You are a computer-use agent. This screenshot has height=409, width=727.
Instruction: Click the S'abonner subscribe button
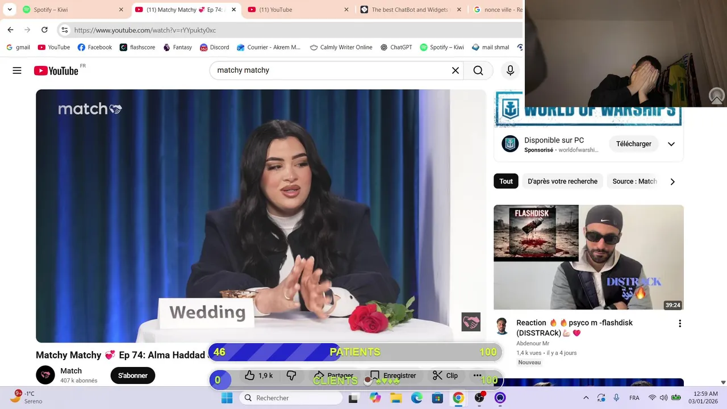133,375
